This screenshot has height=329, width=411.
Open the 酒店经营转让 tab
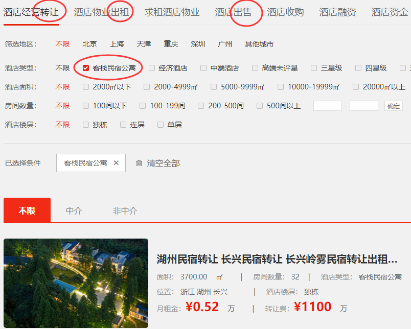(31, 12)
